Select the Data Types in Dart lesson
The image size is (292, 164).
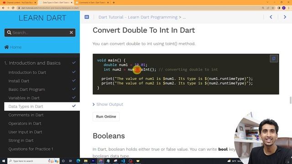point(42,107)
